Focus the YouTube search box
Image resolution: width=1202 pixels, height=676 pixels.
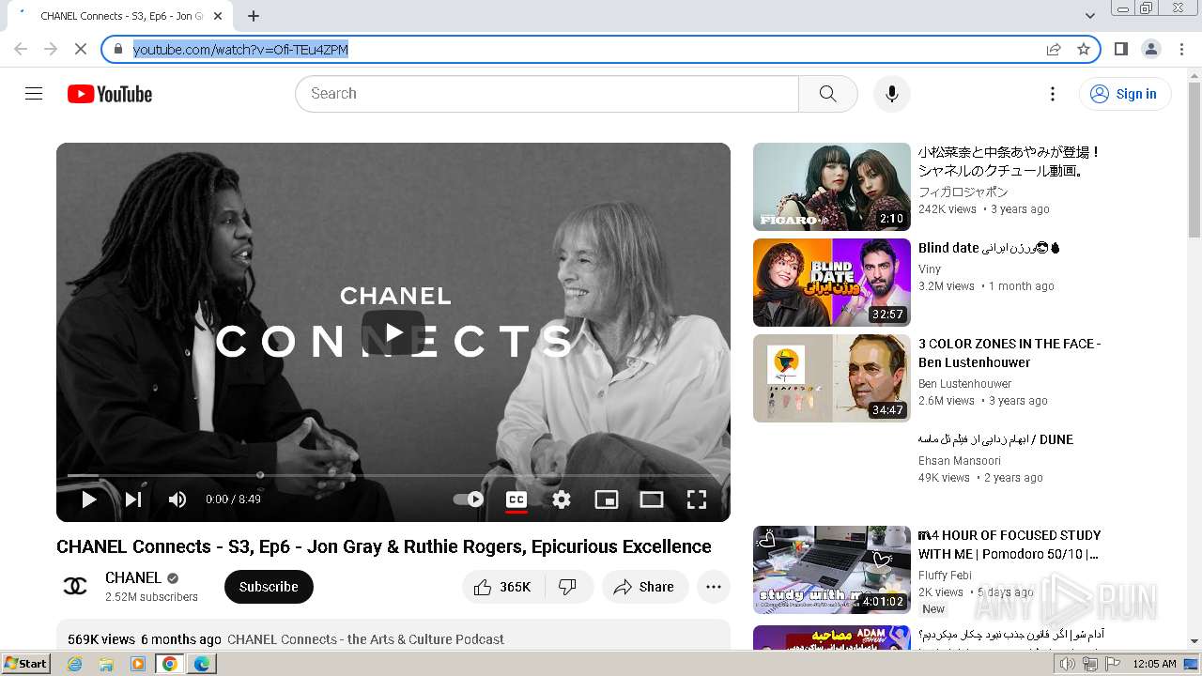pyautogui.click(x=547, y=94)
